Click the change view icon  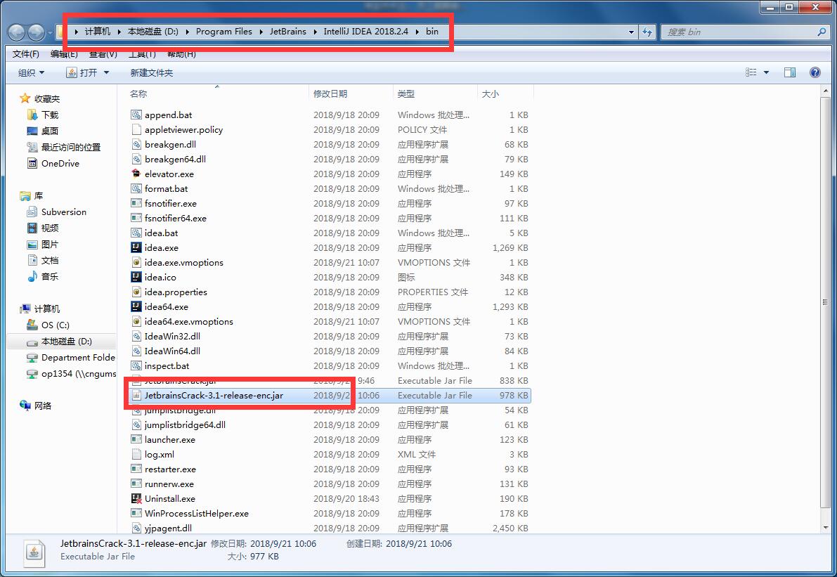pos(751,72)
